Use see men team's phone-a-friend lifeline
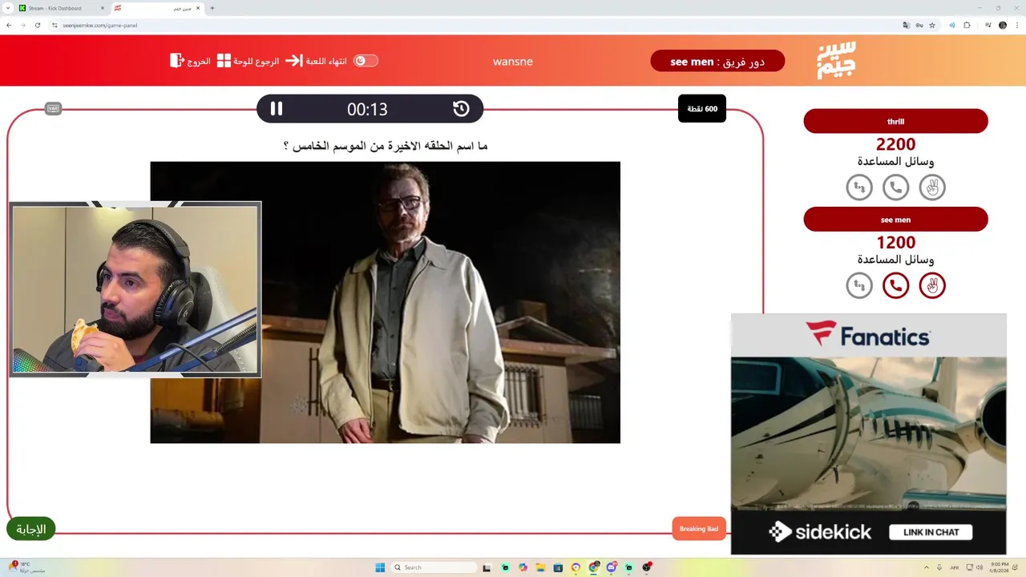The width and height of the screenshot is (1026, 577). point(895,285)
